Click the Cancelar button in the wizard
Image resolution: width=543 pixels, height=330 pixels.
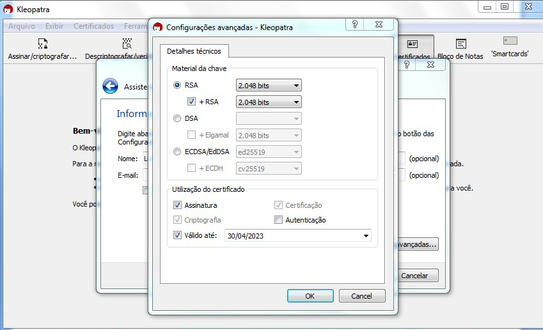tap(417, 276)
